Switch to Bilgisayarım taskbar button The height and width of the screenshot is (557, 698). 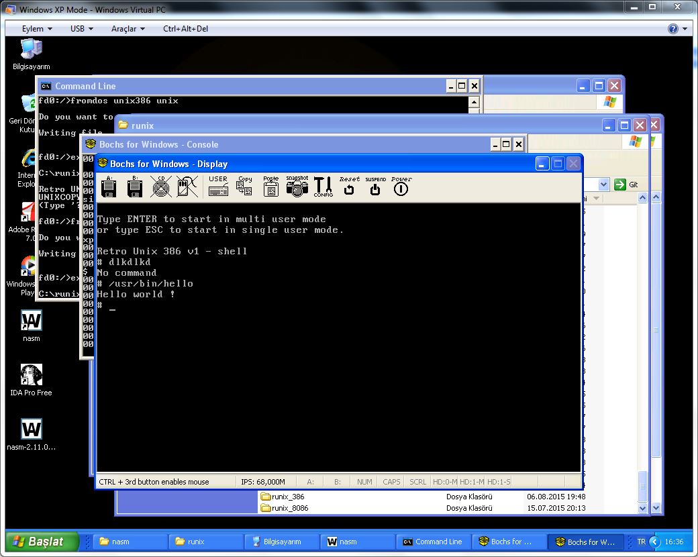(x=281, y=542)
